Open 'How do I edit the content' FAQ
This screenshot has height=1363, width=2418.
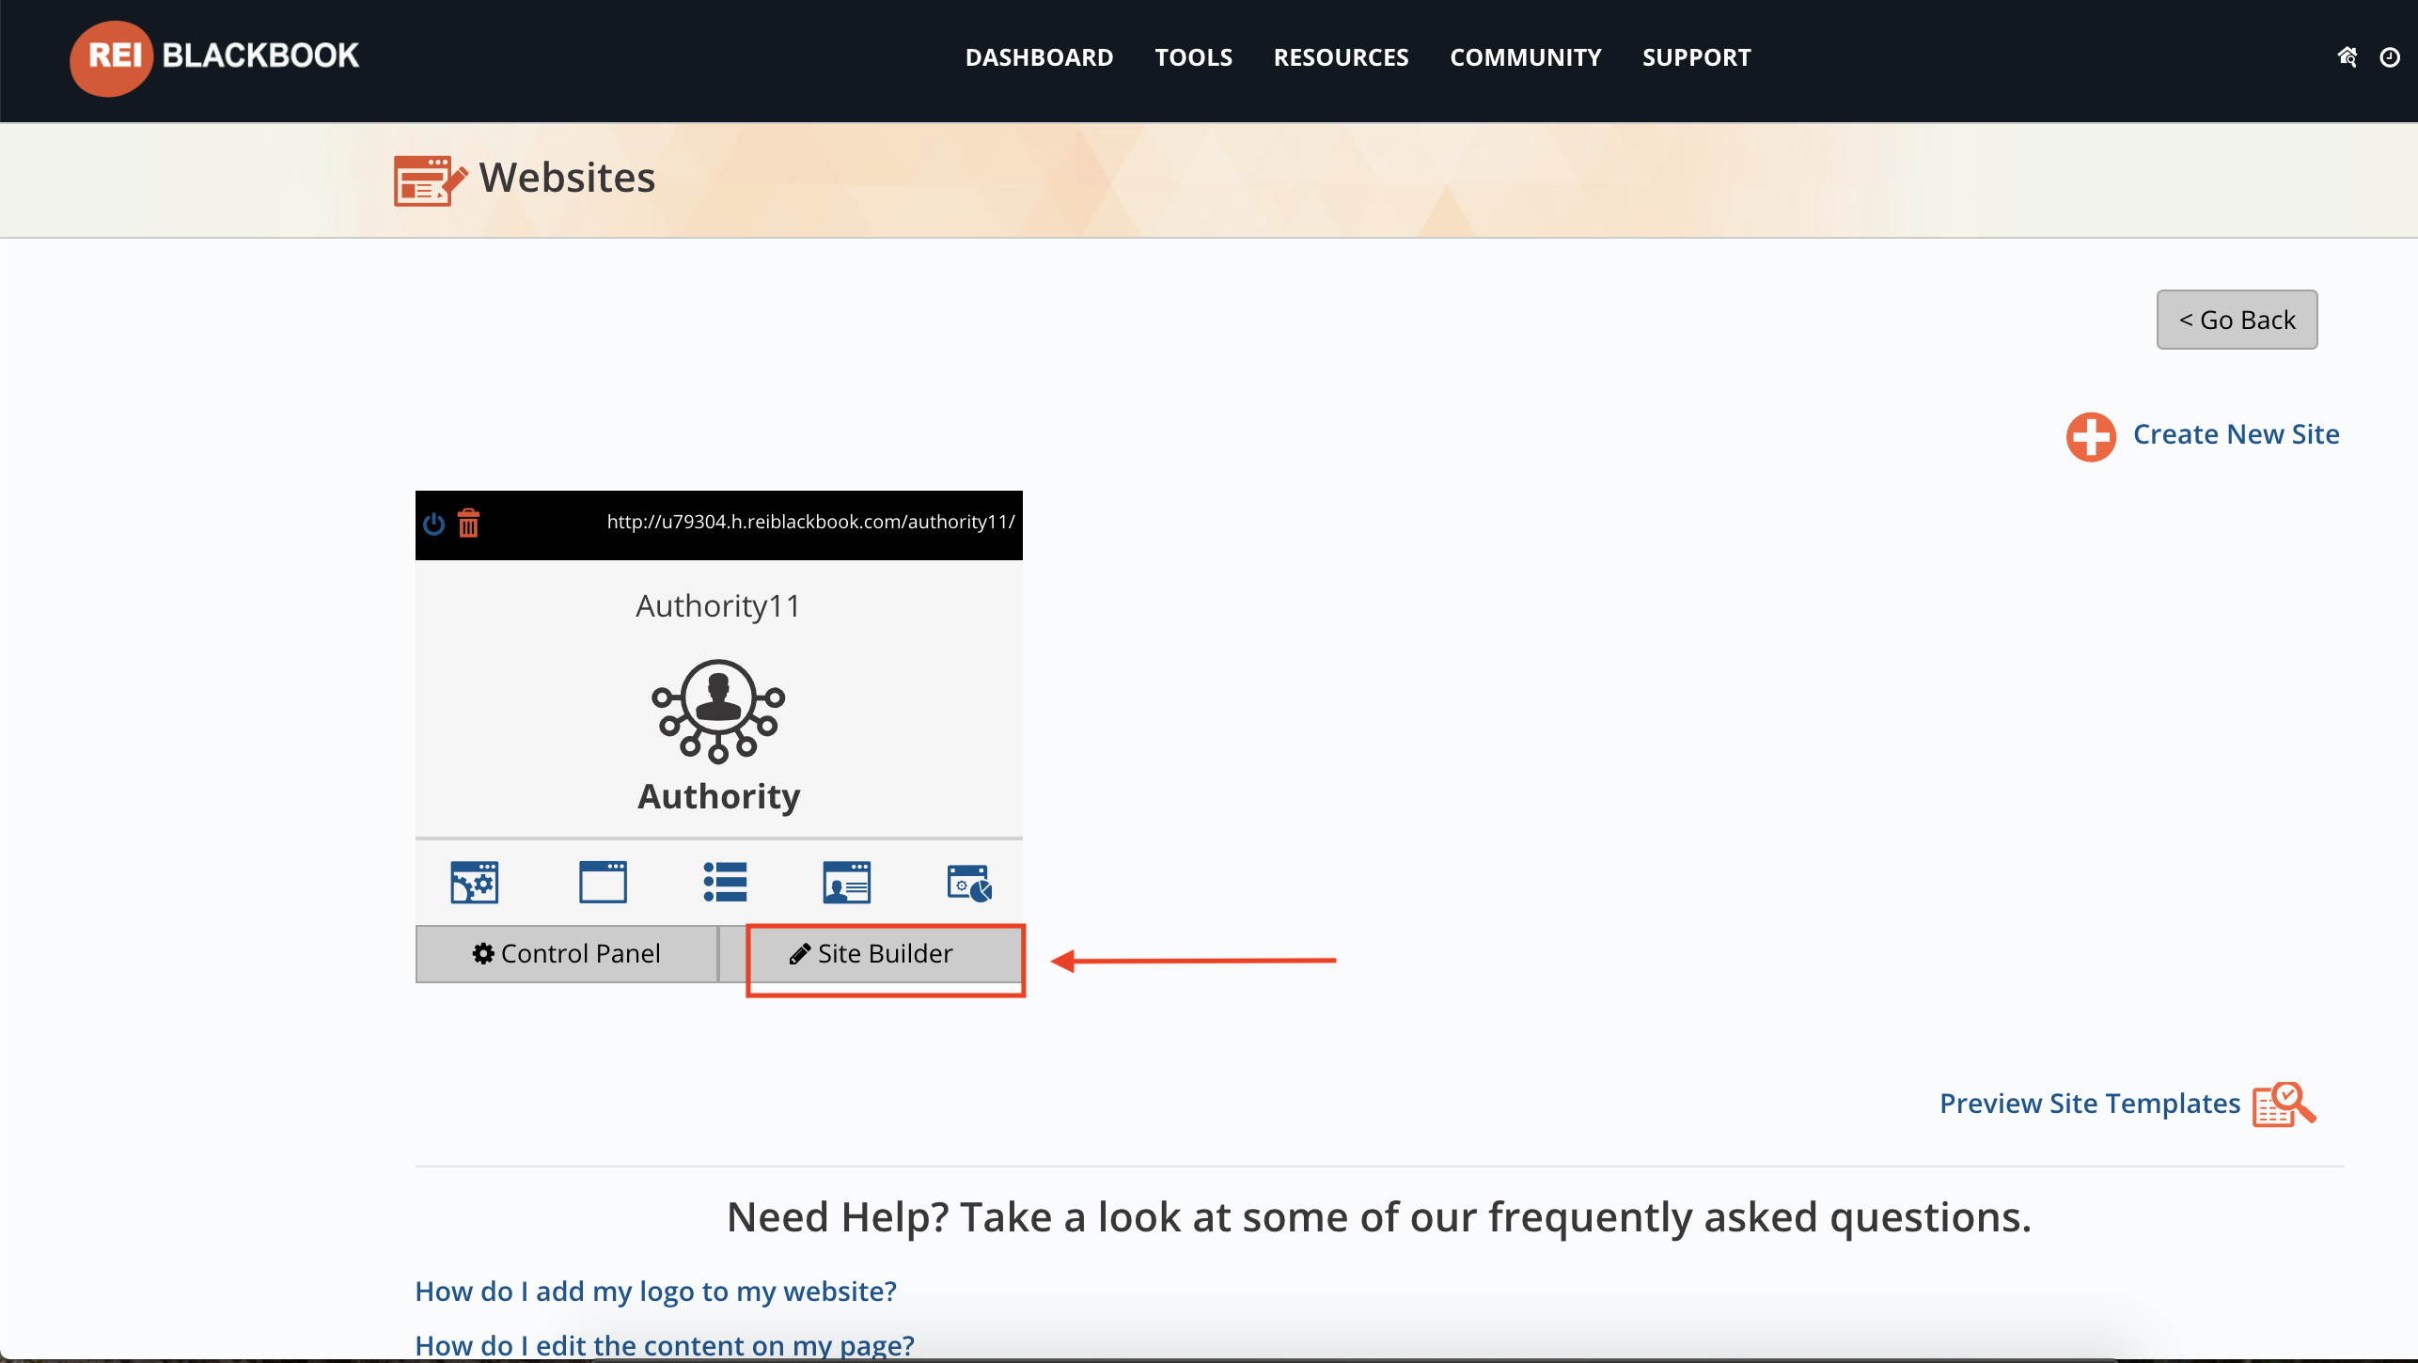pos(665,1345)
